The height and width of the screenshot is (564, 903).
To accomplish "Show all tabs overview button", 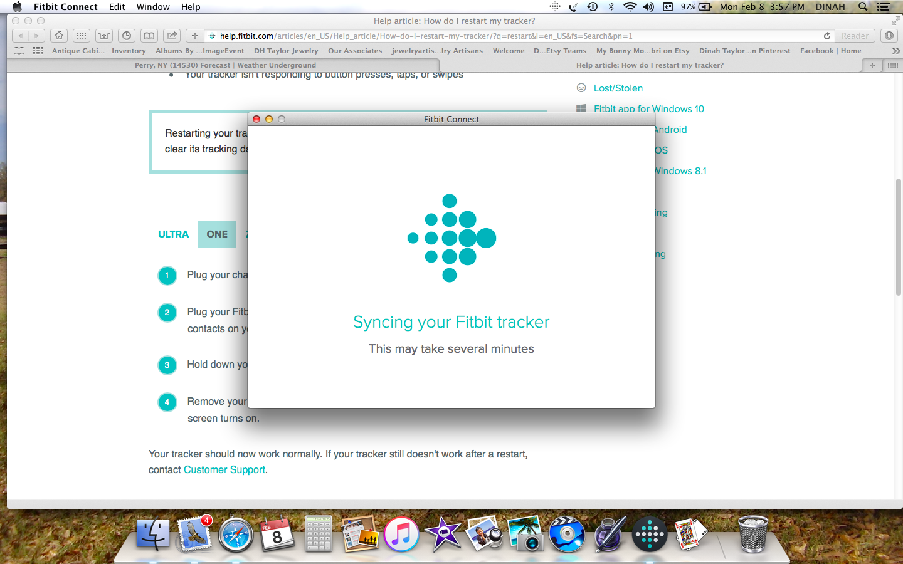I will [x=892, y=65].
